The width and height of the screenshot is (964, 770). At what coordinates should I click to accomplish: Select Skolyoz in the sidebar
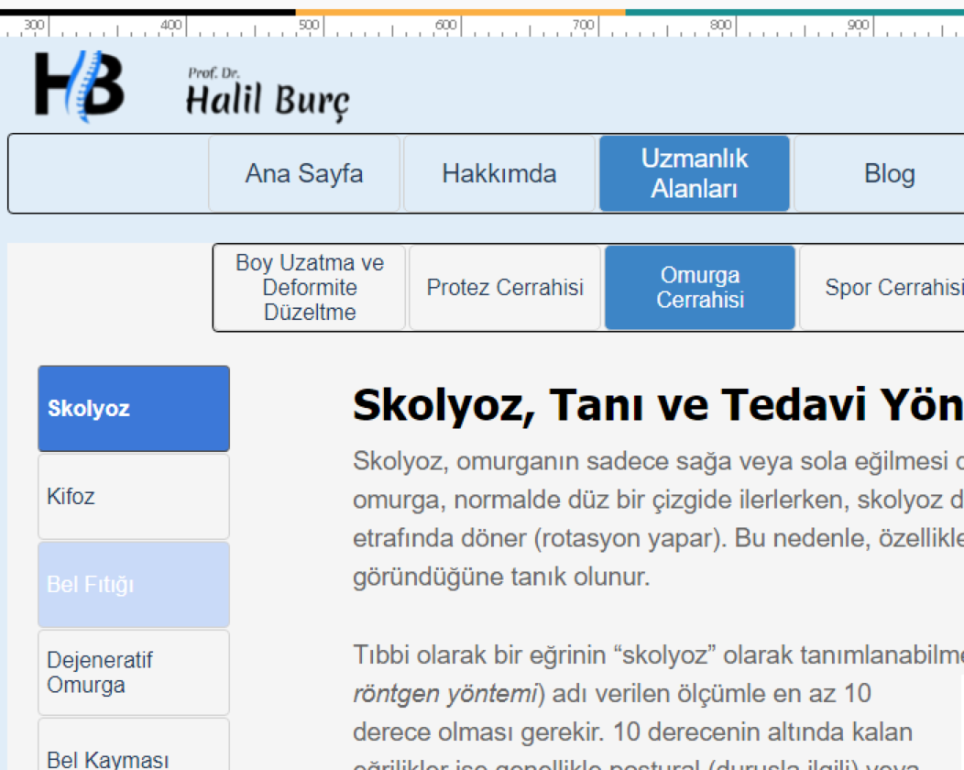[x=134, y=409]
